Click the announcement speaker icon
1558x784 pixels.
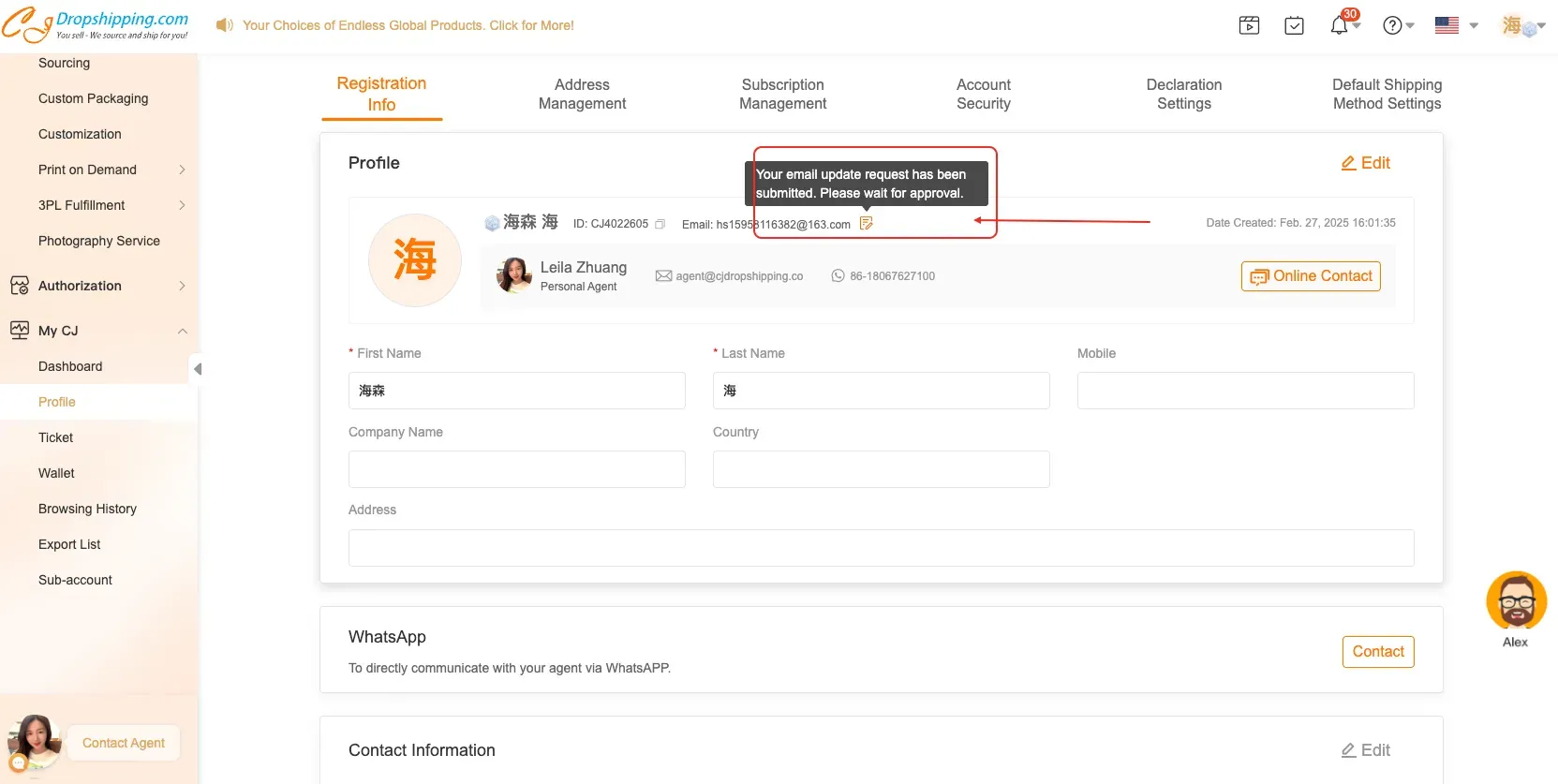pyautogui.click(x=224, y=25)
